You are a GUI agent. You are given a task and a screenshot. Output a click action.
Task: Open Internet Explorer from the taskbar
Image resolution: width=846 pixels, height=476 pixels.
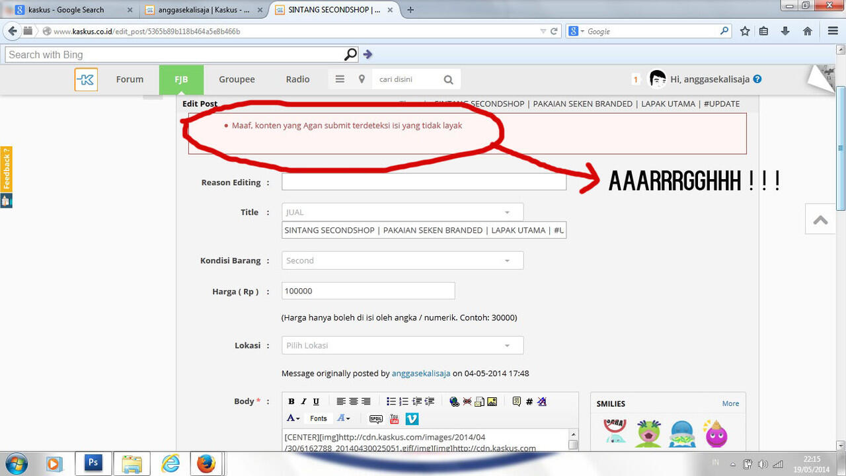(x=170, y=464)
